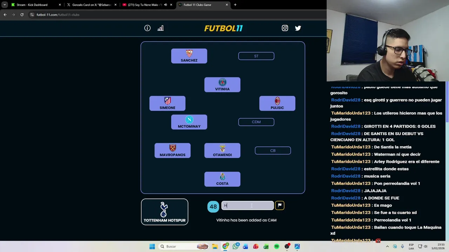Select the empty CDM position slot

click(256, 122)
